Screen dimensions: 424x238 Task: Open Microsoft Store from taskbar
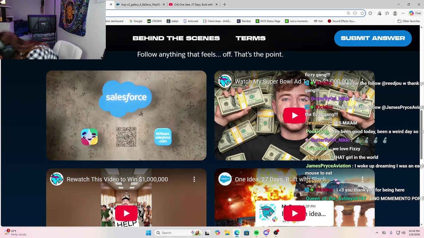point(246,233)
